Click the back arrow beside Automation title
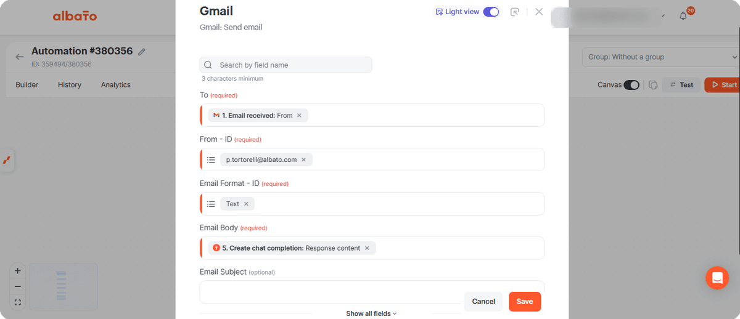Screen dimensions: 740x319 coord(20,57)
